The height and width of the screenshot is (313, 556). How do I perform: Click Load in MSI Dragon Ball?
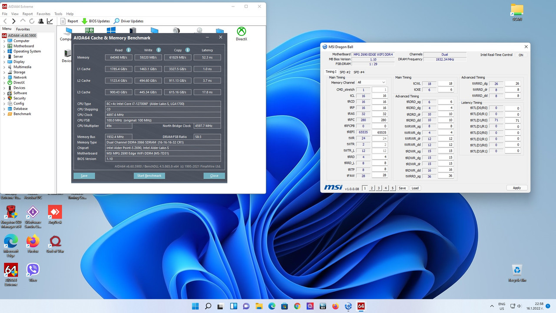(x=415, y=188)
